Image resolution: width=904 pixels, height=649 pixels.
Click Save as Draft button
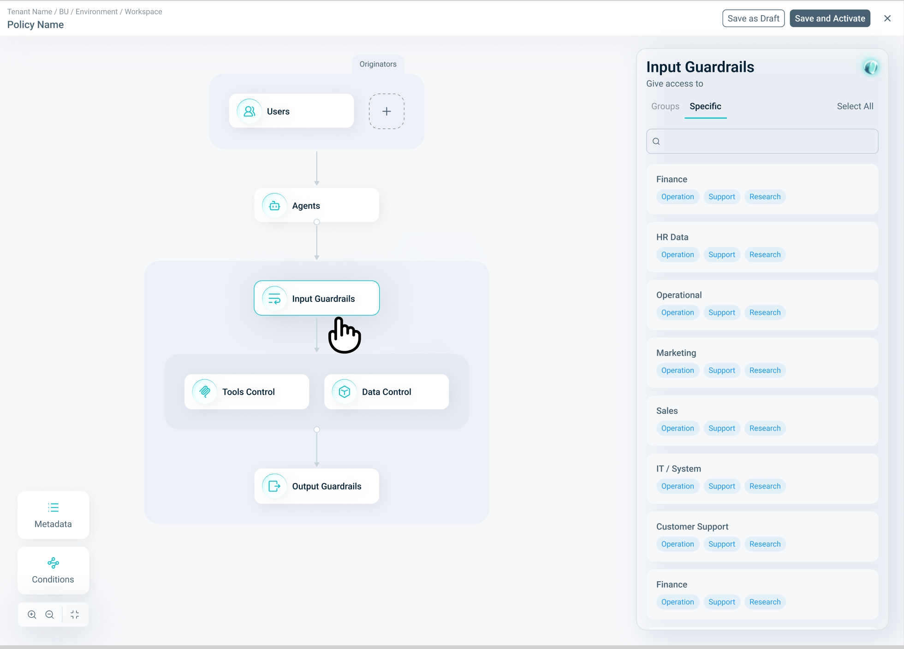click(x=753, y=18)
